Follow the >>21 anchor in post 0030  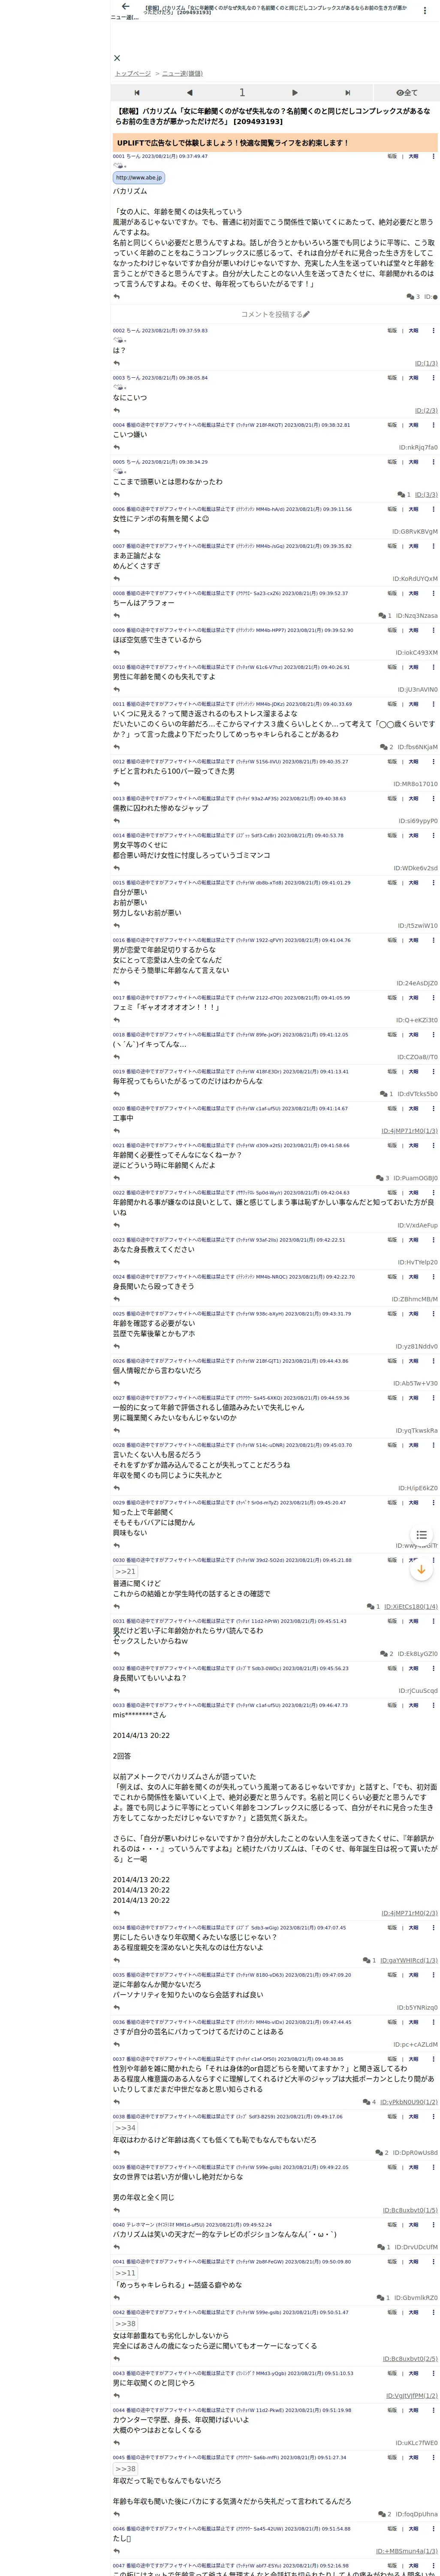[125, 1572]
